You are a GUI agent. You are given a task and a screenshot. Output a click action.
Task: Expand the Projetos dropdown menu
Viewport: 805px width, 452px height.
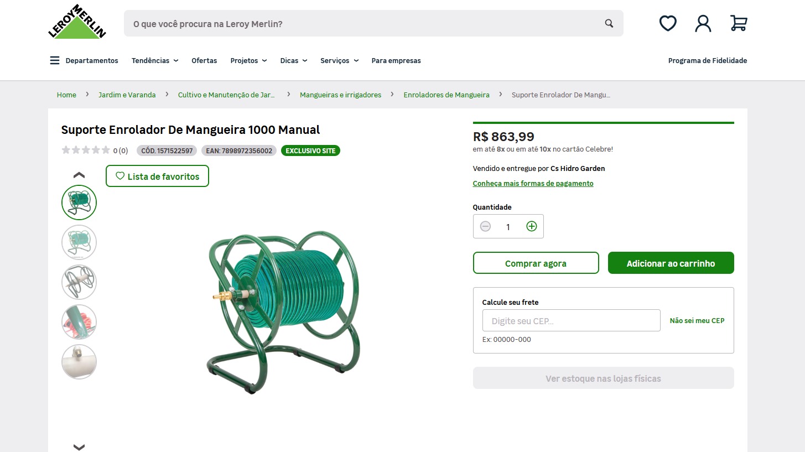(248, 60)
